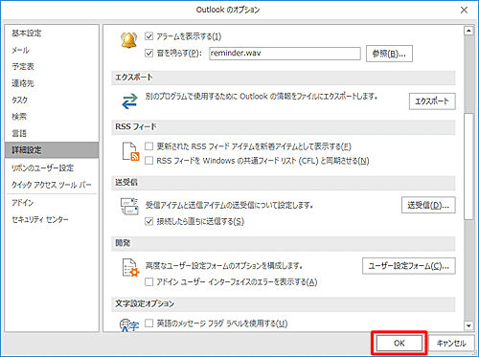The width and height of the screenshot is (479, 357).
Task: Click the send/receive envelopes icon
Action: coord(129,206)
